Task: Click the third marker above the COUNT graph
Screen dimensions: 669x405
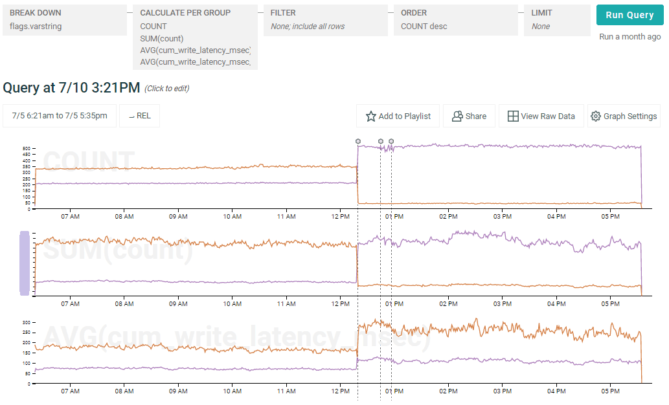Action: 391,141
